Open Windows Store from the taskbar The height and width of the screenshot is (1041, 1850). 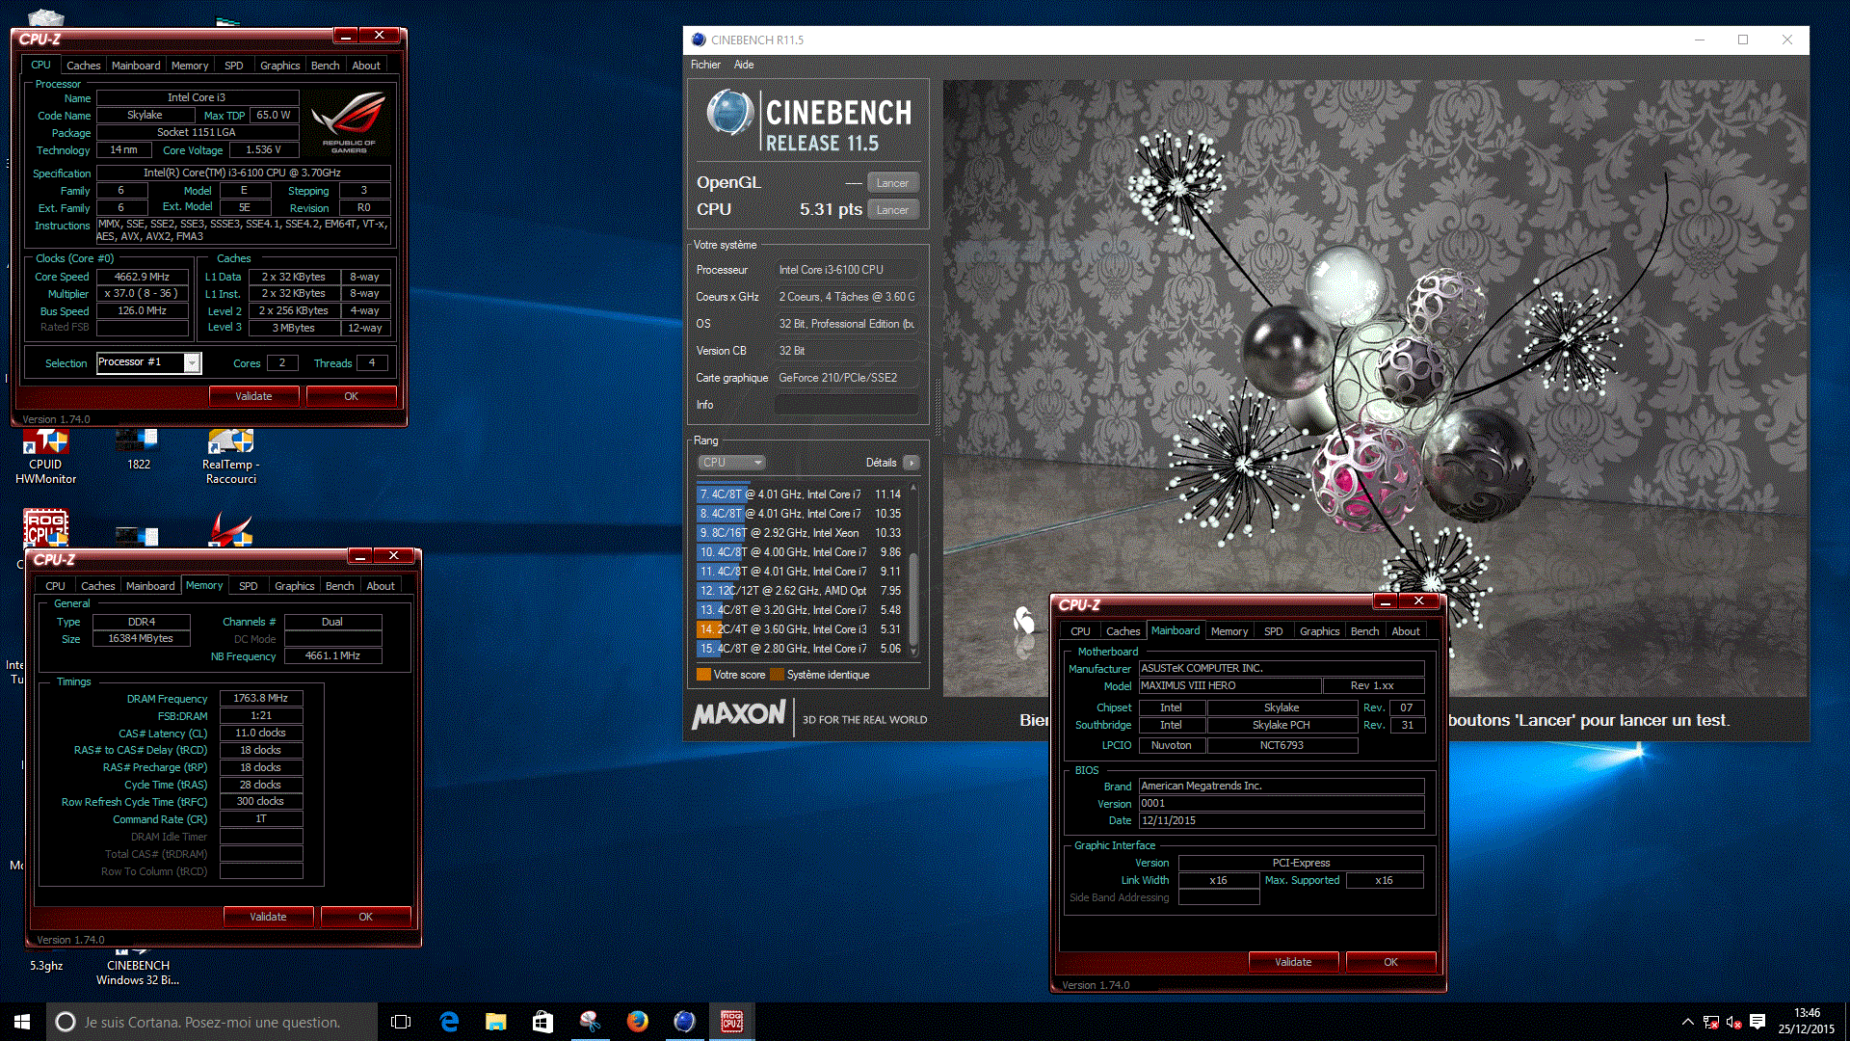(542, 1022)
